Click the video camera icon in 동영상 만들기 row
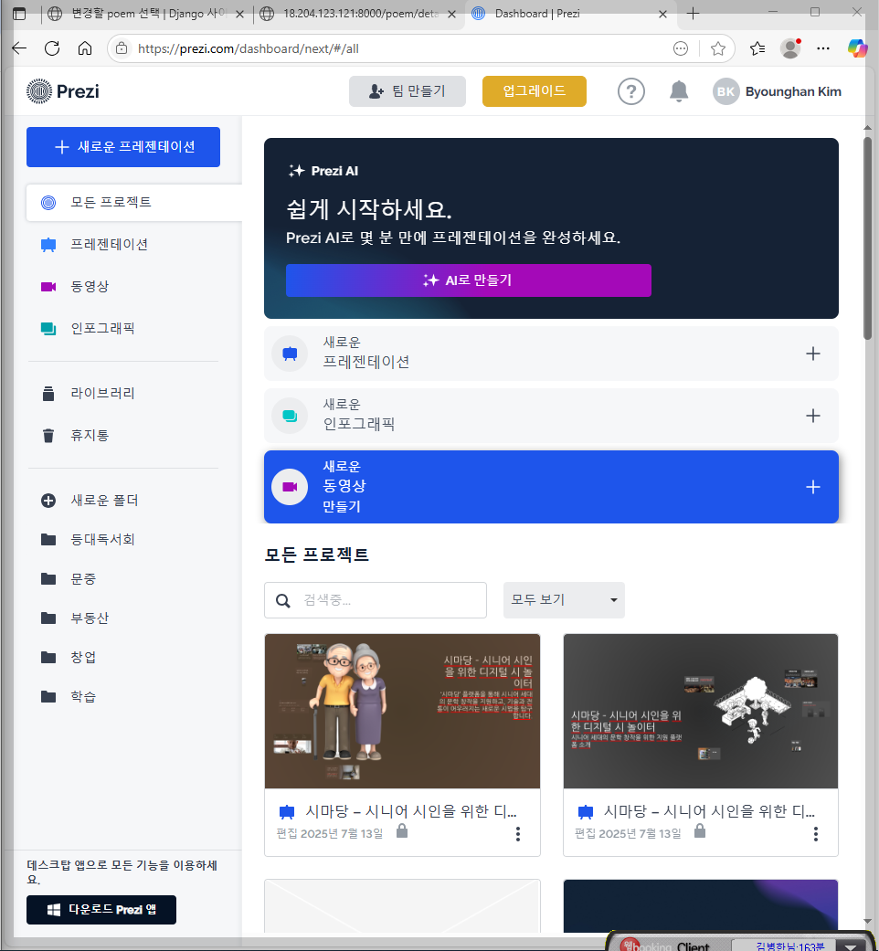The image size is (879, 951). pyautogui.click(x=290, y=487)
